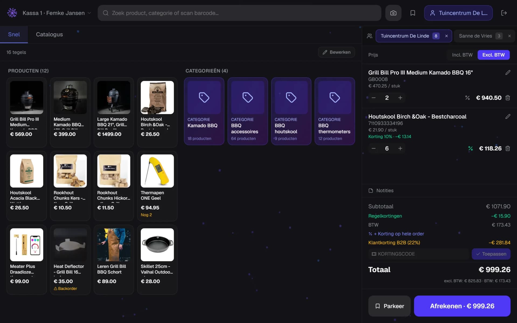517x323 pixels.
Task: Close the Tuincentrum De Linde order tab
Action: [446, 36]
